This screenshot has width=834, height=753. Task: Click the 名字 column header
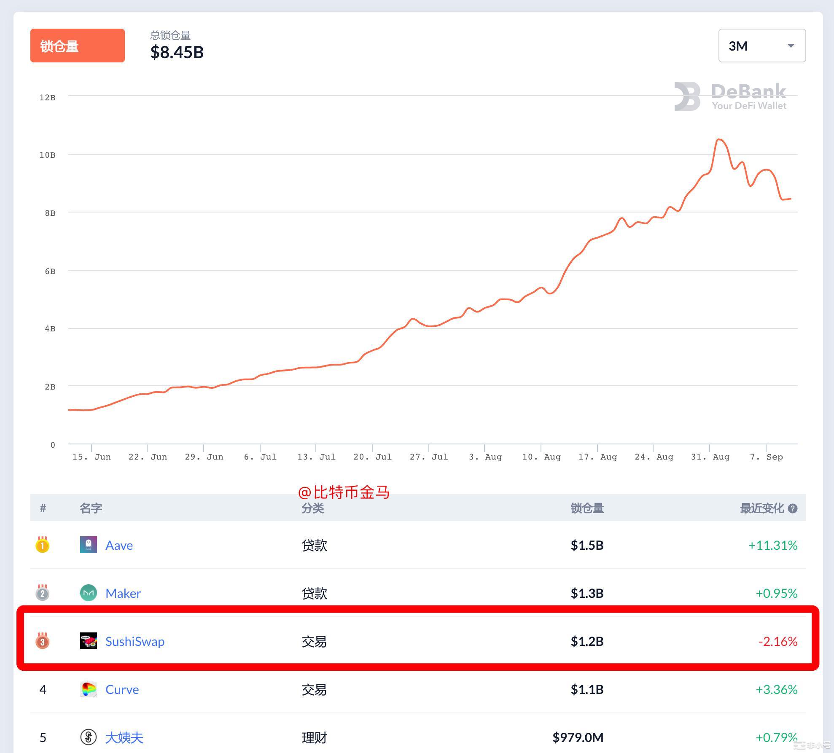[91, 508]
